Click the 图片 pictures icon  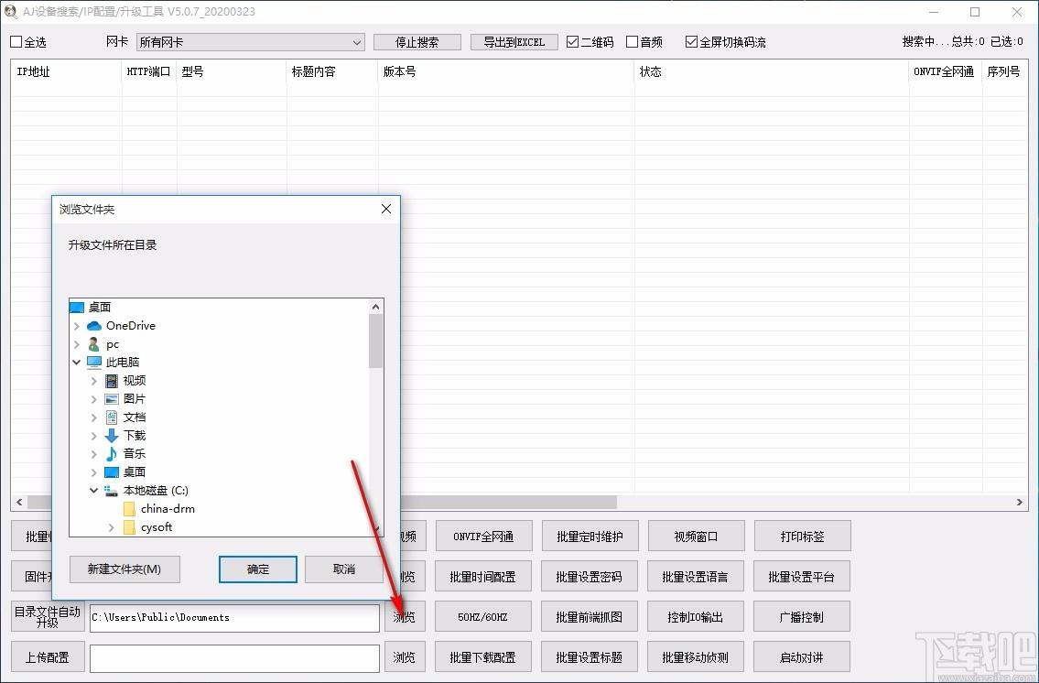(112, 399)
